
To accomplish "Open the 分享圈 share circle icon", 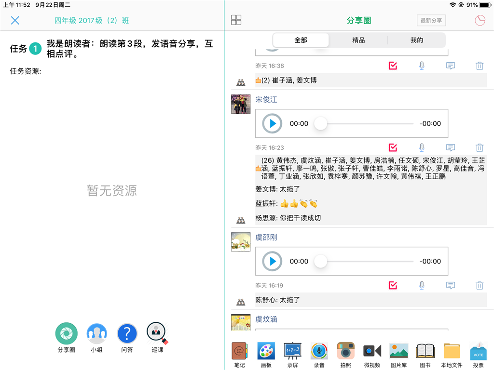I will pyautogui.click(x=66, y=333).
